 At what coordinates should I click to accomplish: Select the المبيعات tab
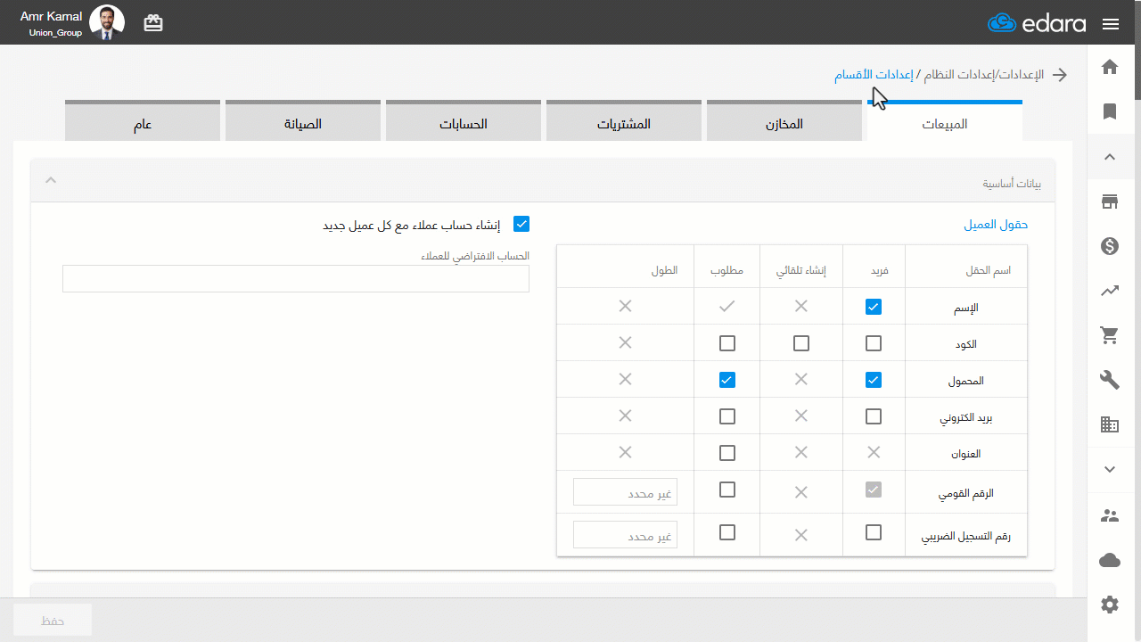(x=945, y=121)
